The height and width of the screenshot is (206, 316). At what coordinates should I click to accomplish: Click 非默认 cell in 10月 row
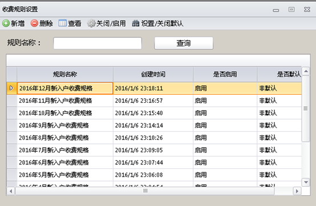[279, 113]
